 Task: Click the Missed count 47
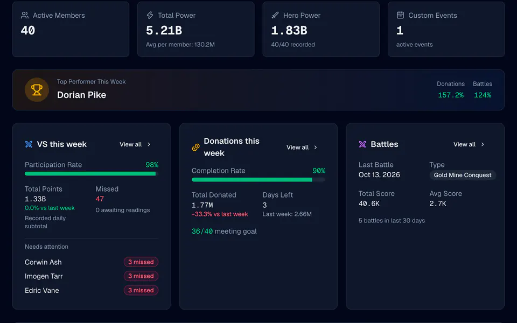(100, 199)
